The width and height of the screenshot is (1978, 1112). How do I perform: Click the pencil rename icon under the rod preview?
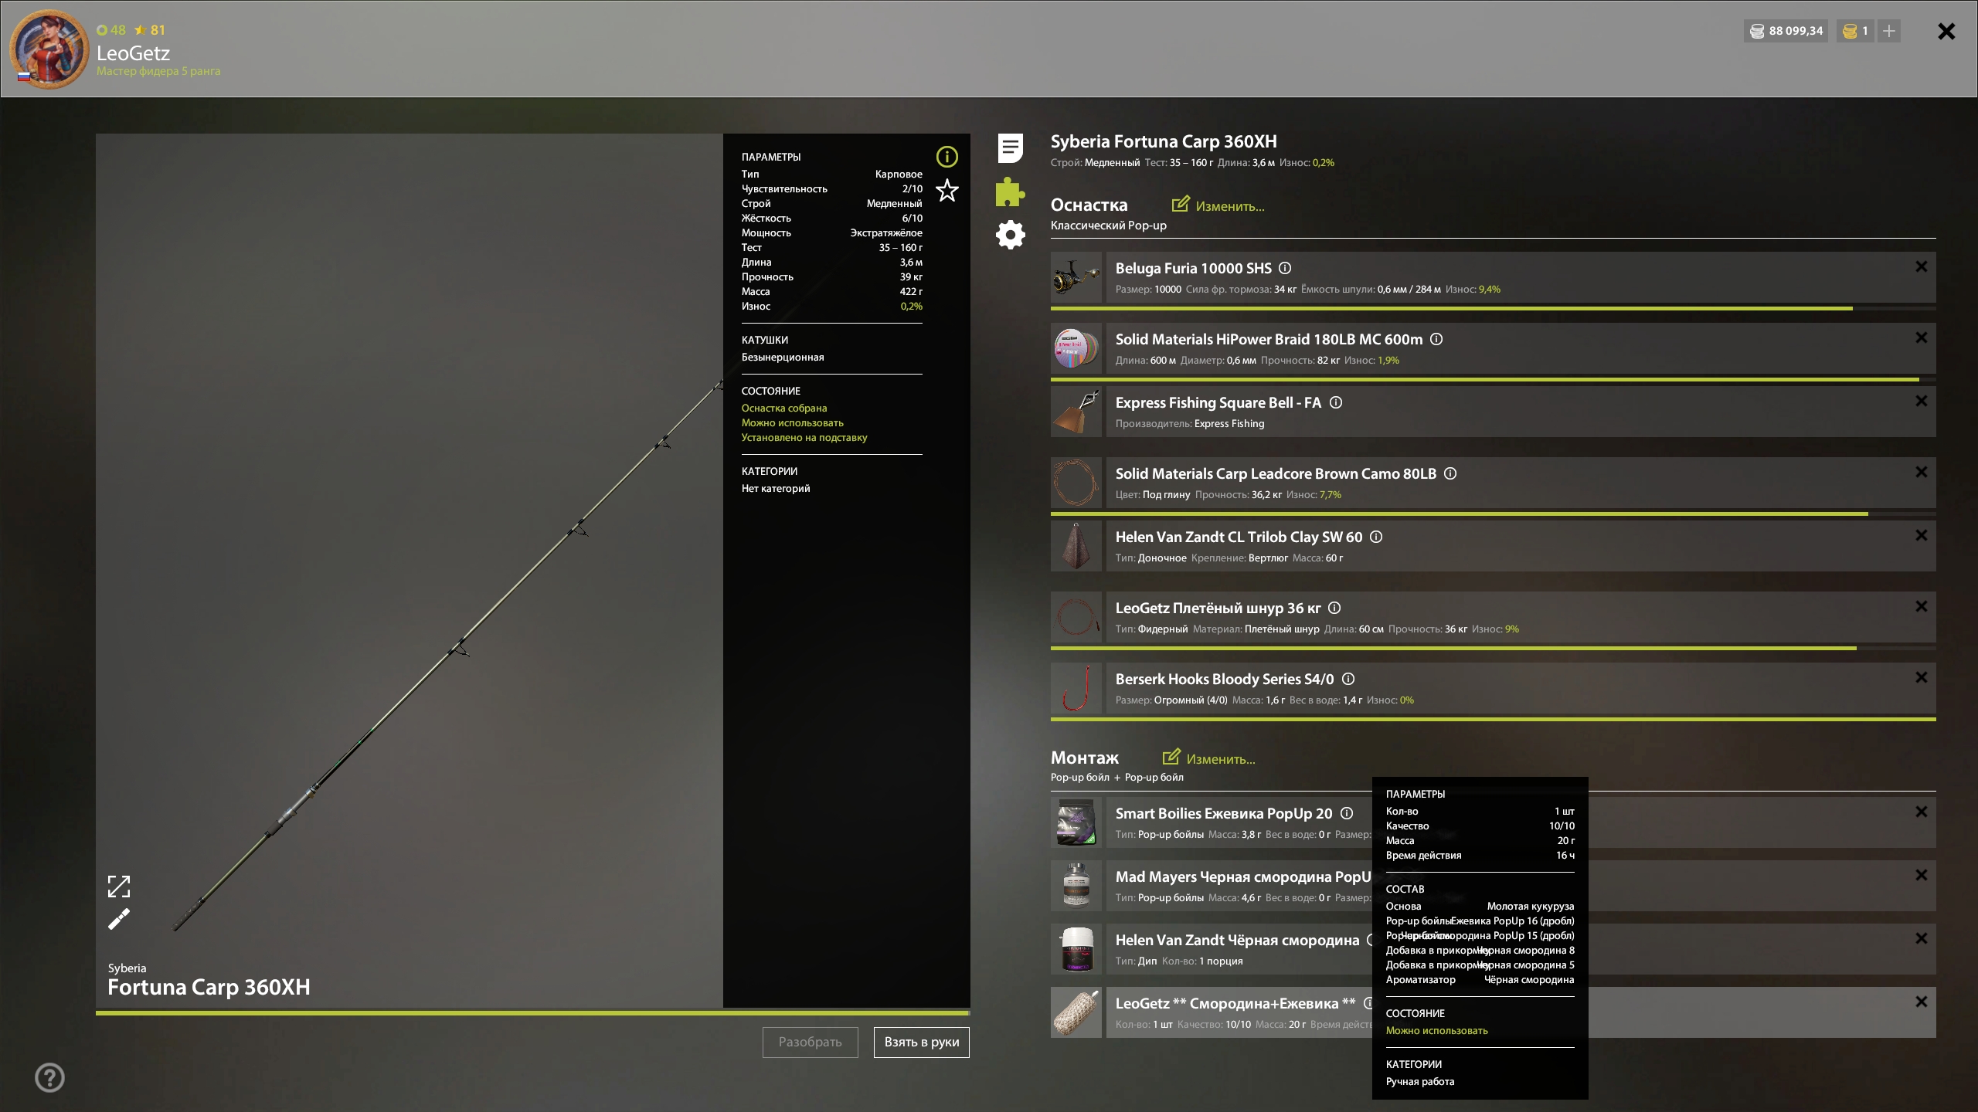119,919
